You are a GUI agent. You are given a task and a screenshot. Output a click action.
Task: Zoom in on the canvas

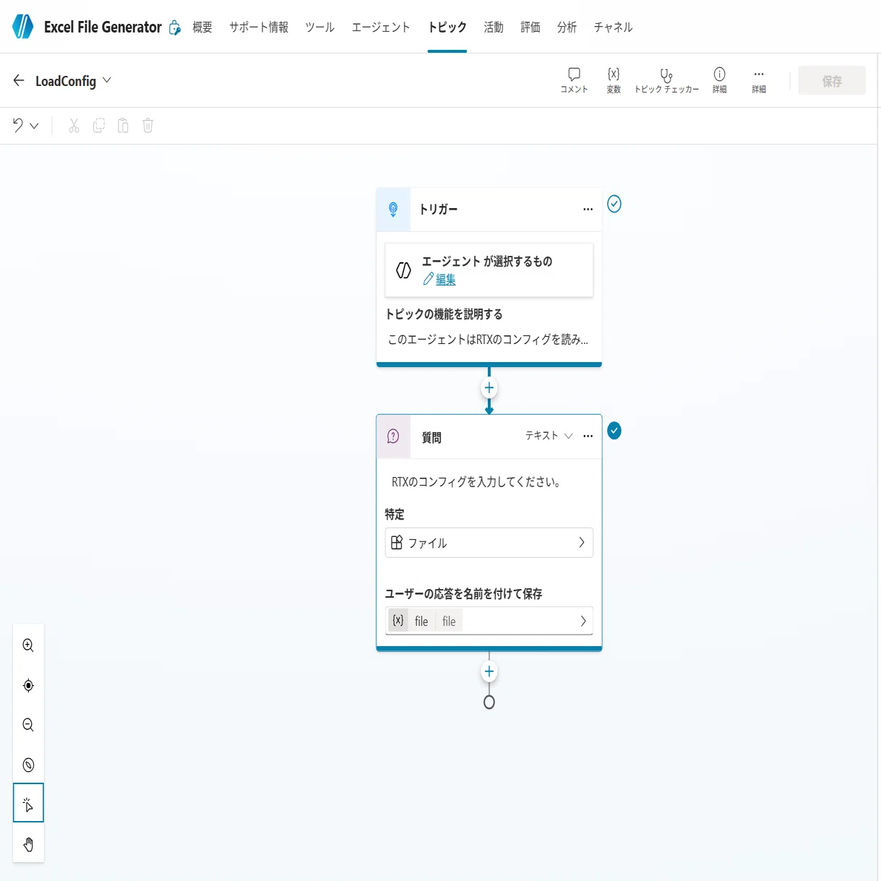click(28, 645)
